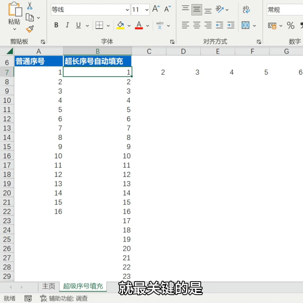The width and height of the screenshot is (303, 303).
Task: Toggle Bold formatting
Action: pyautogui.click(x=56, y=25)
